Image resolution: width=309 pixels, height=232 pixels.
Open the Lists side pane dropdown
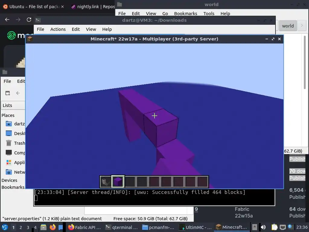tap(13, 105)
